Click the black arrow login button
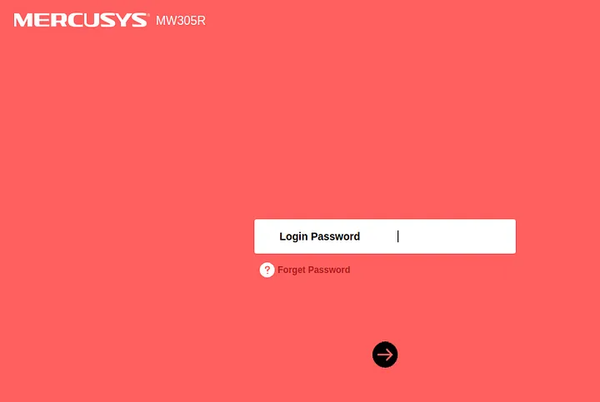The image size is (600, 402). tap(385, 355)
